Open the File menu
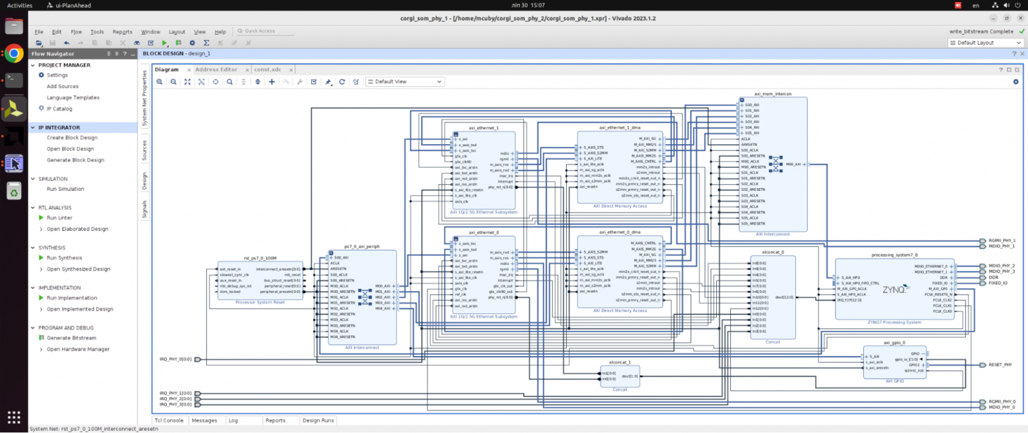Image resolution: width=1028 pixels, height=433 pixels. coord(39,32)
